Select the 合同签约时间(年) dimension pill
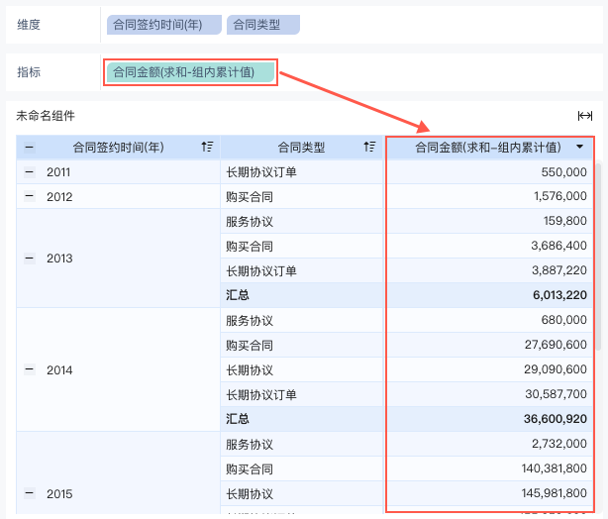This screenshot has width=608, height=519. tap(164, 25)
